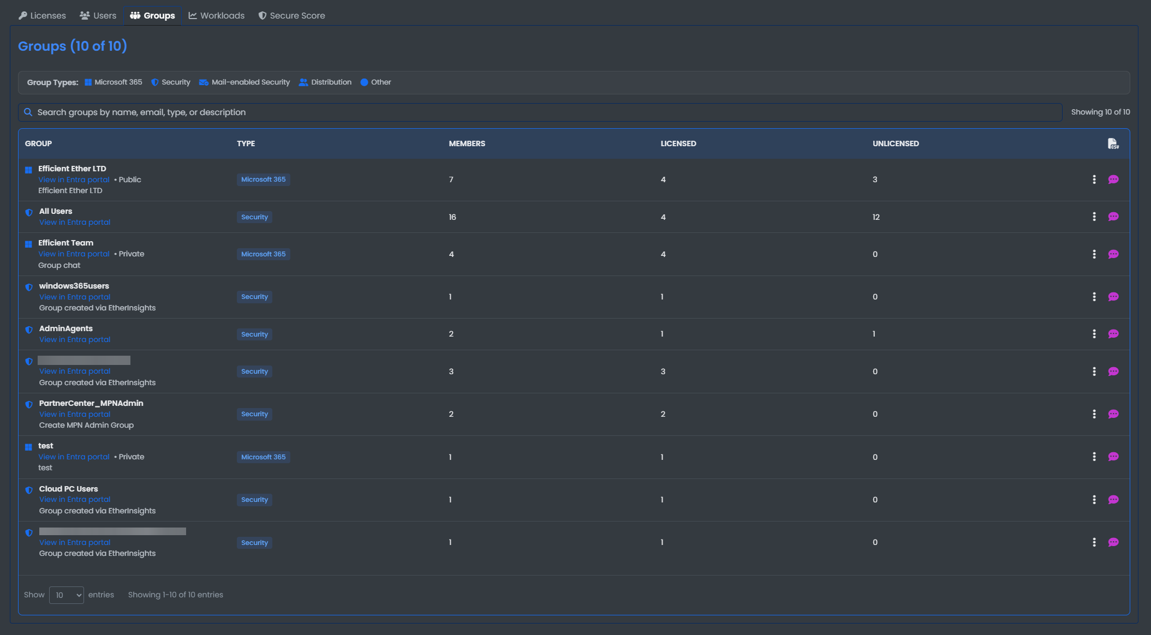Image resolution: width=1151 pixels, height=635 pixels.
Task: Open the entries-per-page dropdown
Action: point(67,595)
